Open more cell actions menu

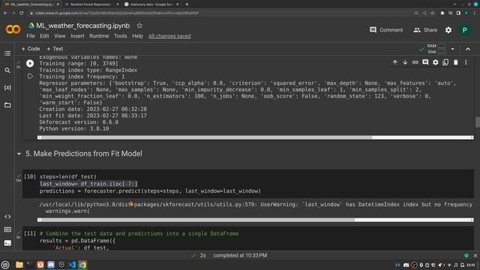coord(466,62)
